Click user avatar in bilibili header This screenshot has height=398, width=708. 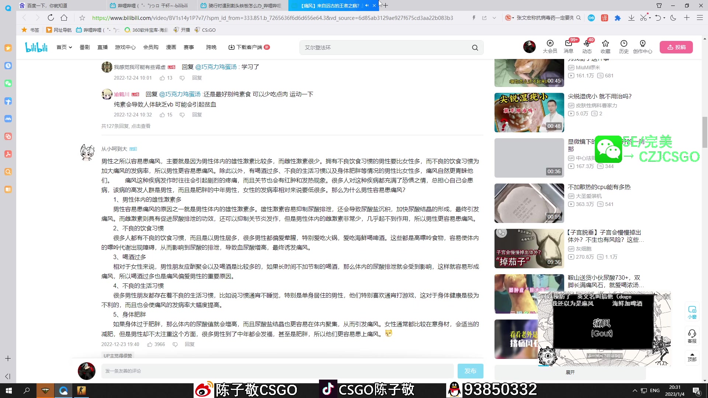(x=529, y=47)
